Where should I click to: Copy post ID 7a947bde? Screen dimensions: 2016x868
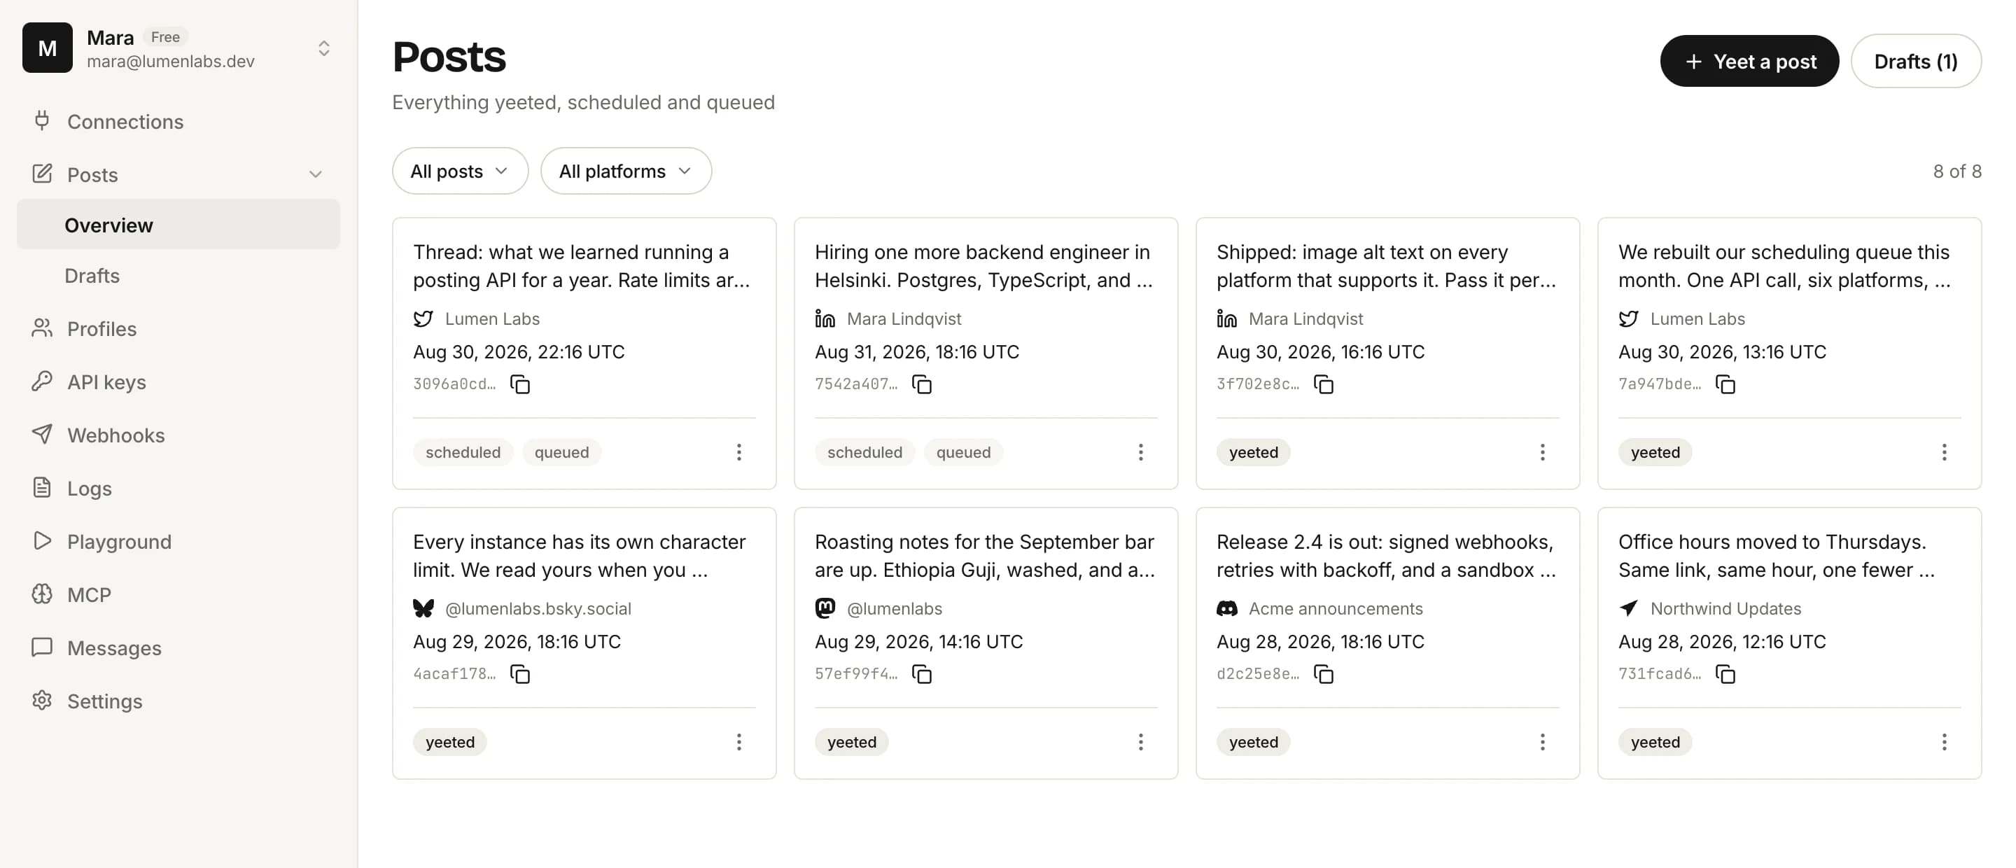[1725, 384]
